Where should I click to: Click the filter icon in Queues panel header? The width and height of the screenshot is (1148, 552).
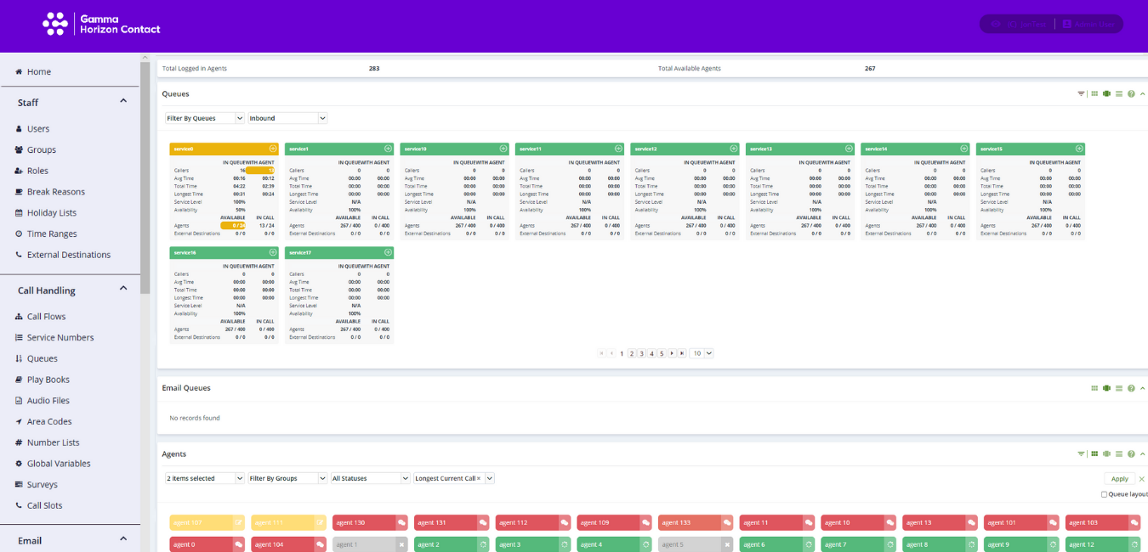(x=1081, y=94)
